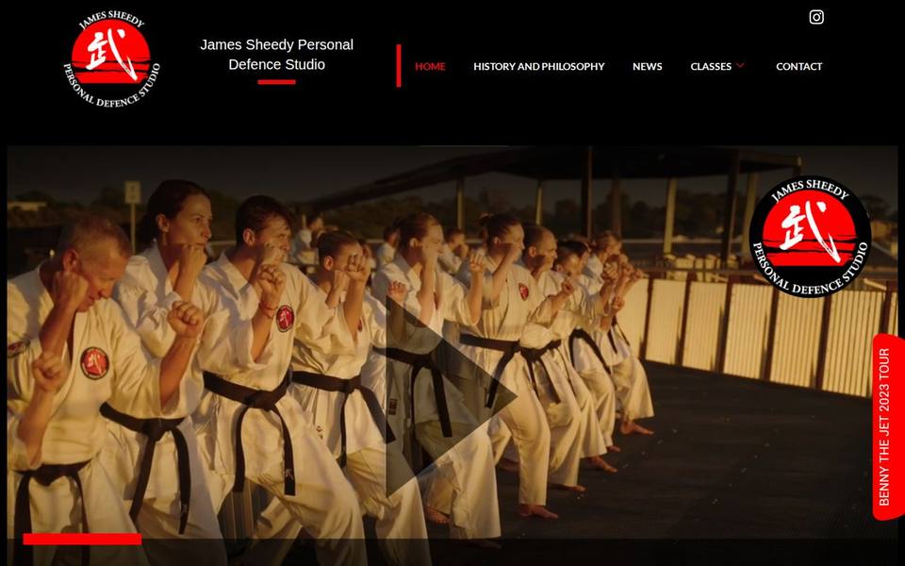Expand the Classes dropdown chevron
905x566 pixels.
coord(740,66)
